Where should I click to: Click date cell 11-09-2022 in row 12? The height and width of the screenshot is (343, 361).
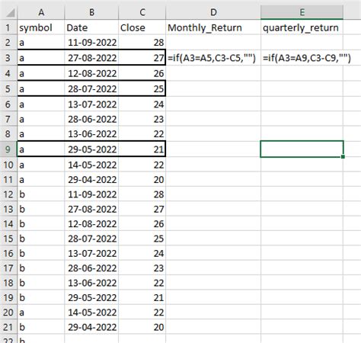(91, 194)
